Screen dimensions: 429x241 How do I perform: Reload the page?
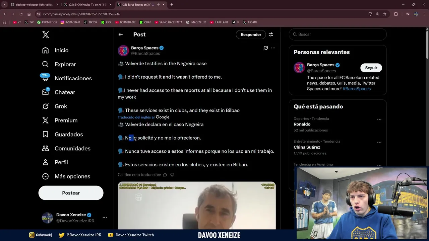point(21,14)
